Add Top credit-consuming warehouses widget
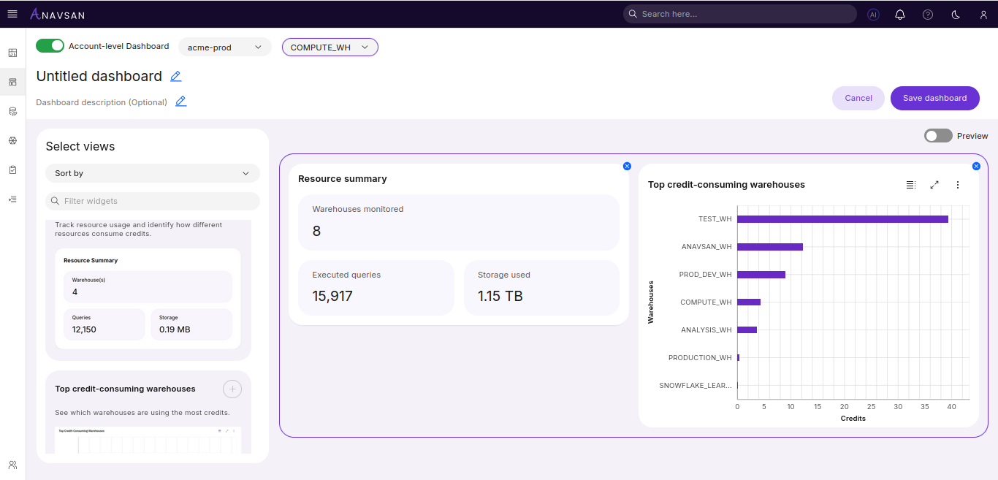998x480 pixels. click(232, 389)
